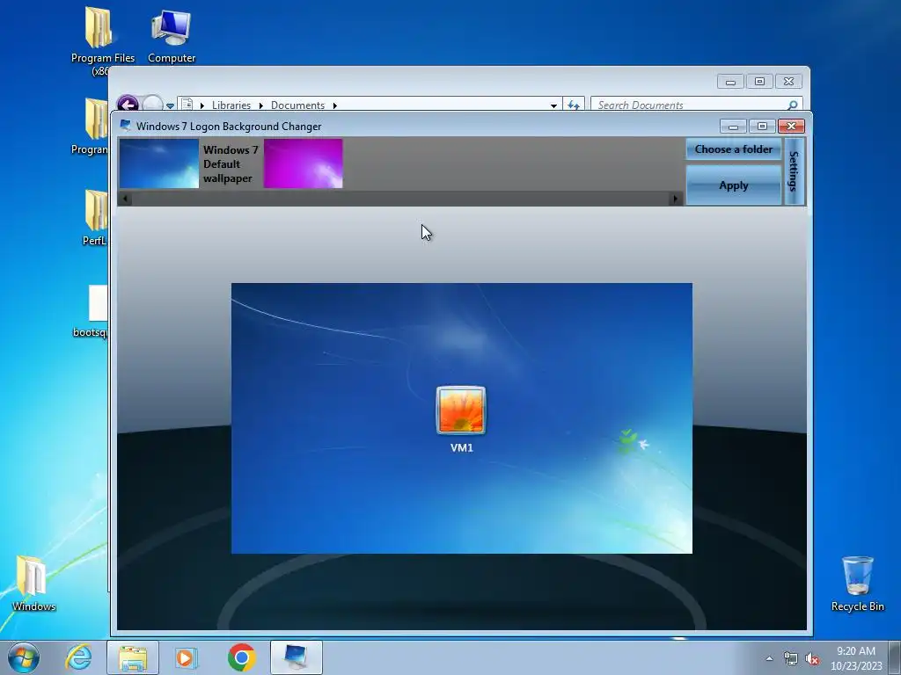This screenshot has height=675, width=901.
Task: Expand arrow after Documents in address bar
Action: [334, 105]
